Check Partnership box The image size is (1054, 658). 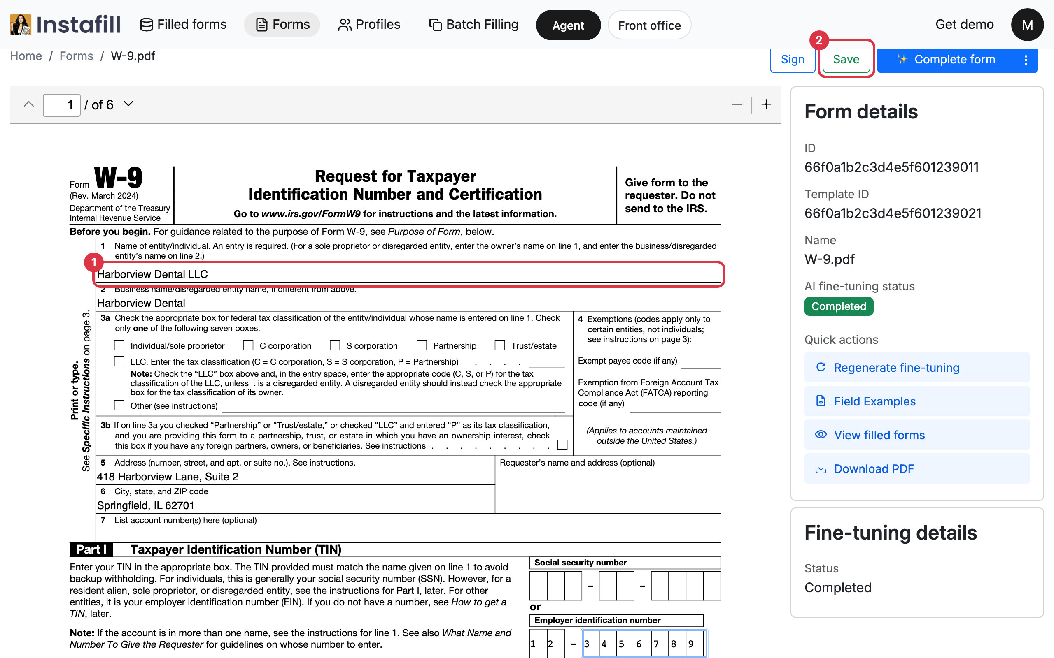tap(422, 345)
